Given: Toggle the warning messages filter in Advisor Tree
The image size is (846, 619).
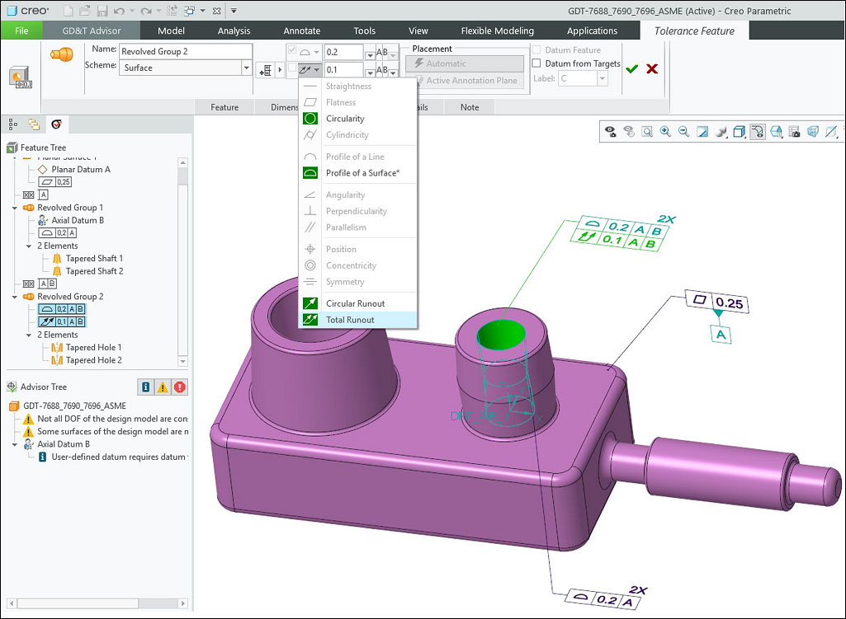Looking at the screenshot, I should pos(163,387).
